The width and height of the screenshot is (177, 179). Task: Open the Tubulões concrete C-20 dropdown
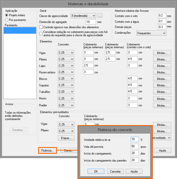point(66,92)
